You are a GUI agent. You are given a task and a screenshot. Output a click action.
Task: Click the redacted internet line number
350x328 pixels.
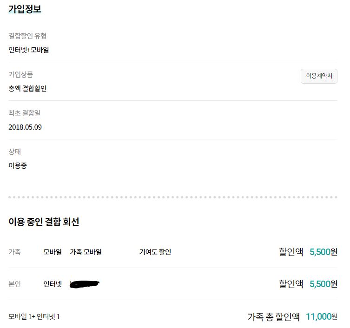[x=85, y=284]
